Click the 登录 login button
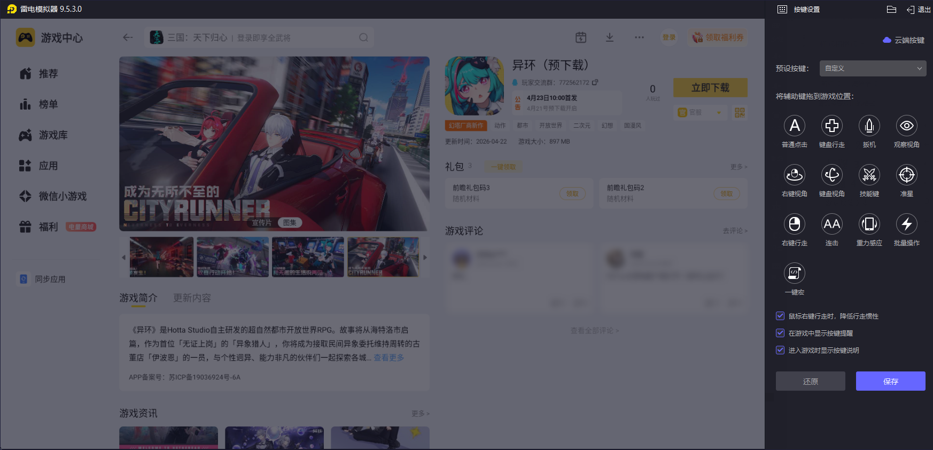This screenshot has width=933, height=450. 669,37
